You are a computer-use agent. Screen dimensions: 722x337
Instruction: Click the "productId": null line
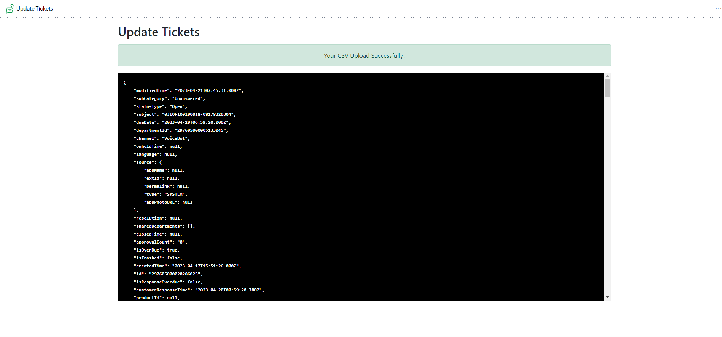tap(157, 298)
